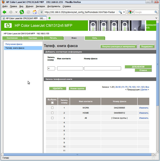
Task: Click Изменить for the HOME entry
Action: pos(144,113)
